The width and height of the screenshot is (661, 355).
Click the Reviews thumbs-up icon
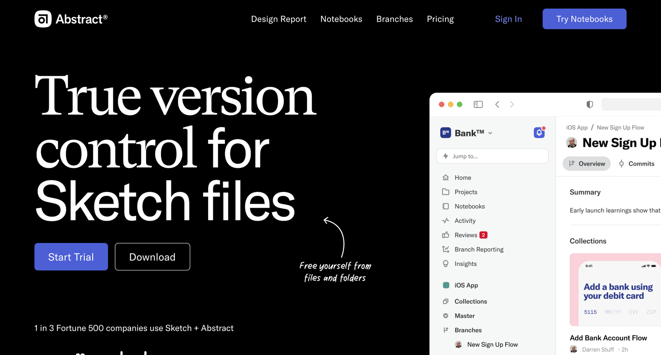click(445, 235)
